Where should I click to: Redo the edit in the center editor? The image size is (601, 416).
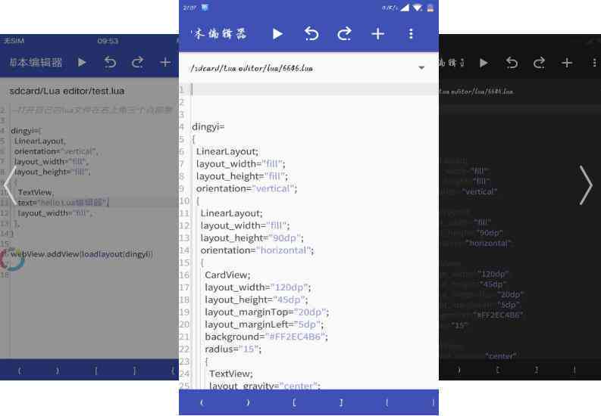345,34
